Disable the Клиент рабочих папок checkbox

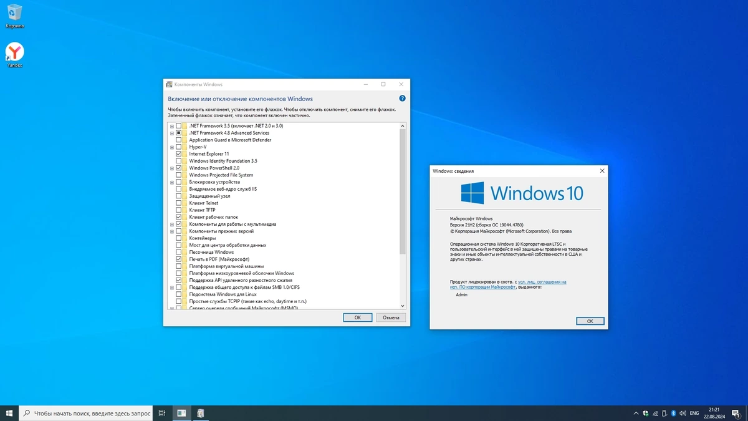coord(179,217)
